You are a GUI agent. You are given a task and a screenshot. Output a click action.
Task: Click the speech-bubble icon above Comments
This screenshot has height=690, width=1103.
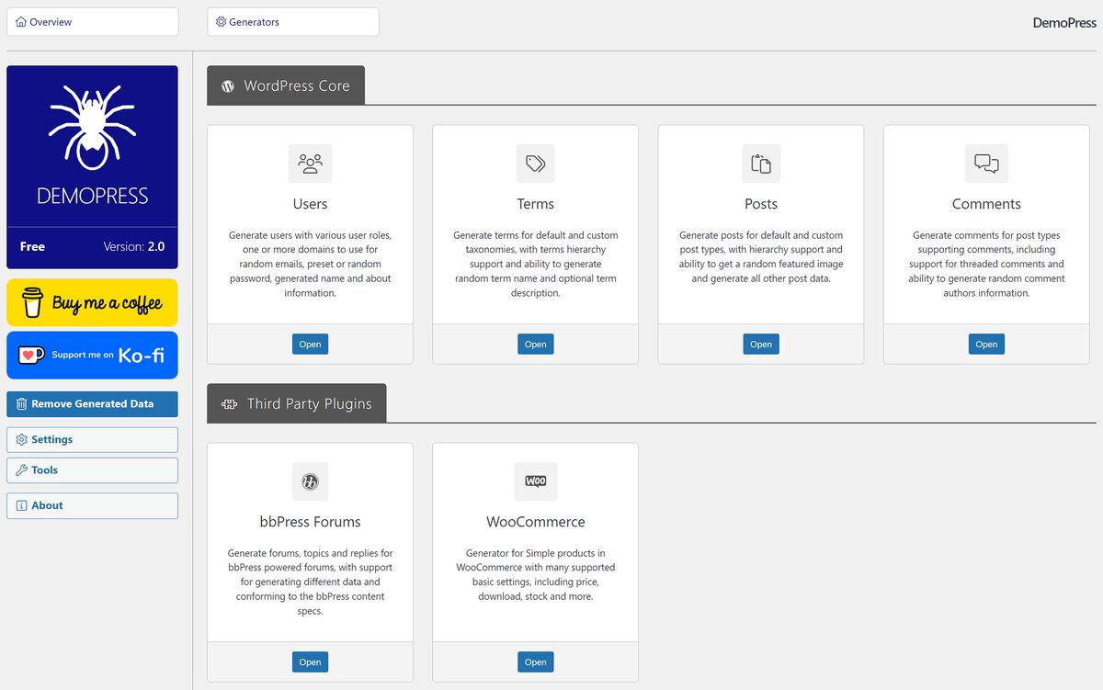[x=985, y=163]
